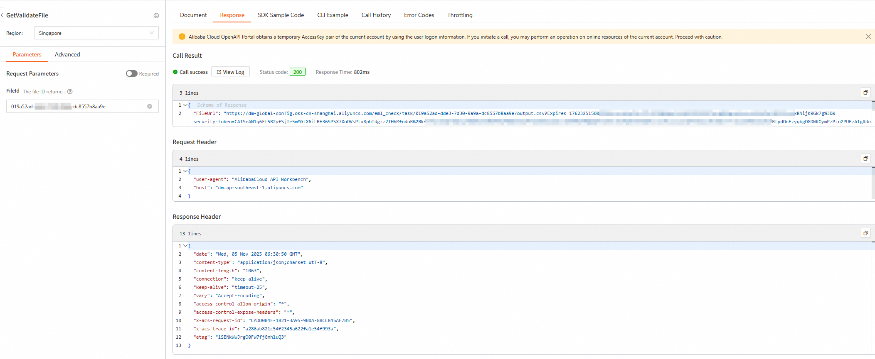This screenshot has height=359, width=875.
Task: Clear the FileId input value
Action: point(150,107)
